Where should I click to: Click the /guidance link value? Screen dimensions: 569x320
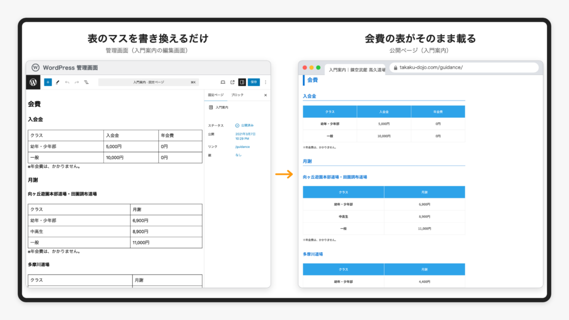[242, 147]
